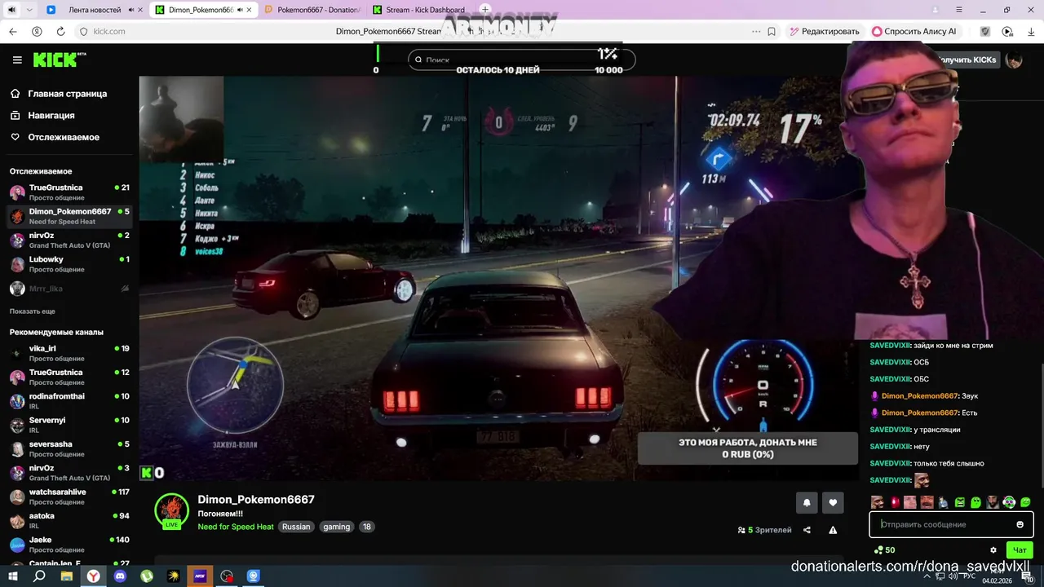
Task: Follow the channel with the heart icon
Action: (x=833, y=502)
